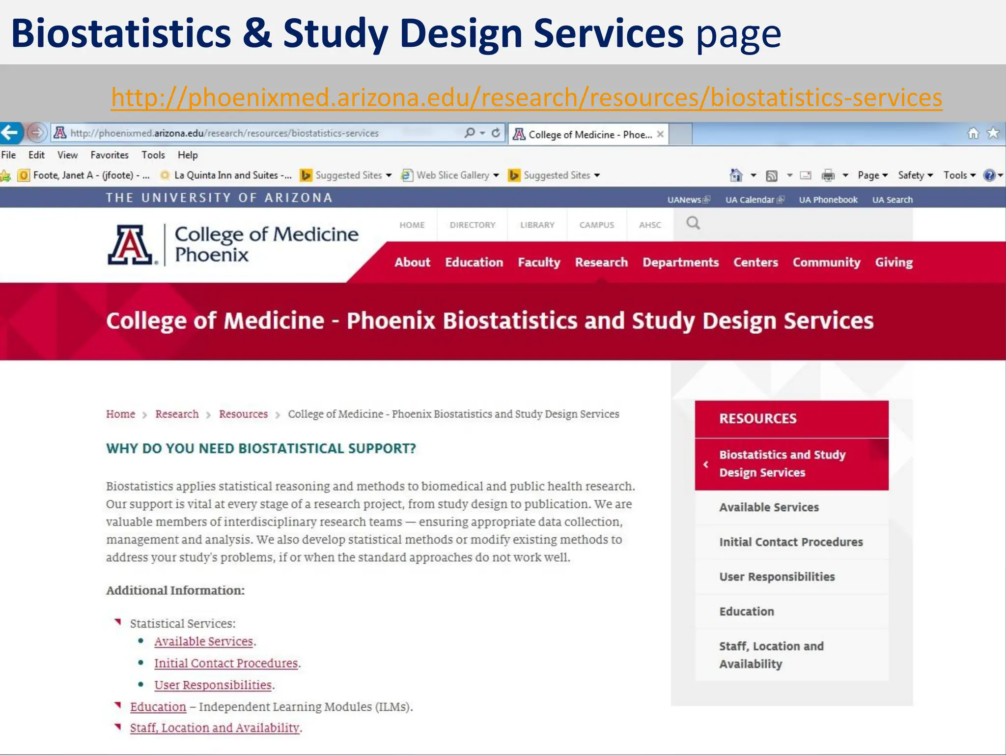Close the College of Medicine browser tab
The height and width of the screenshot is (755, 1006).
tap(661, 134)
